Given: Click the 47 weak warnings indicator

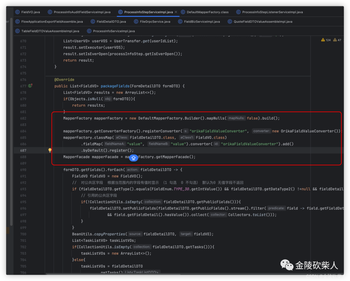Looking at the screenshot, I should pos(337,40).
